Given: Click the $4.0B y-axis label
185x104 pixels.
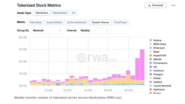Looking at the screenshot, I should [x=23, y=37].
